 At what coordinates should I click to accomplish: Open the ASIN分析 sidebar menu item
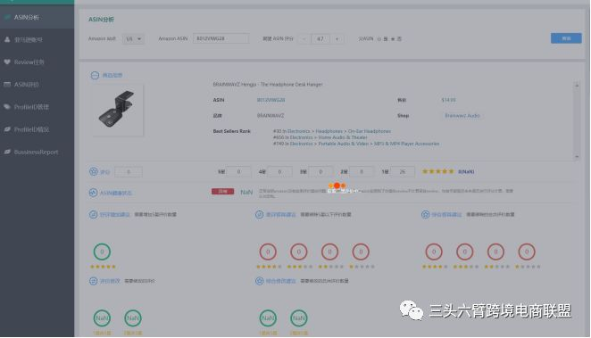[37, 17]
